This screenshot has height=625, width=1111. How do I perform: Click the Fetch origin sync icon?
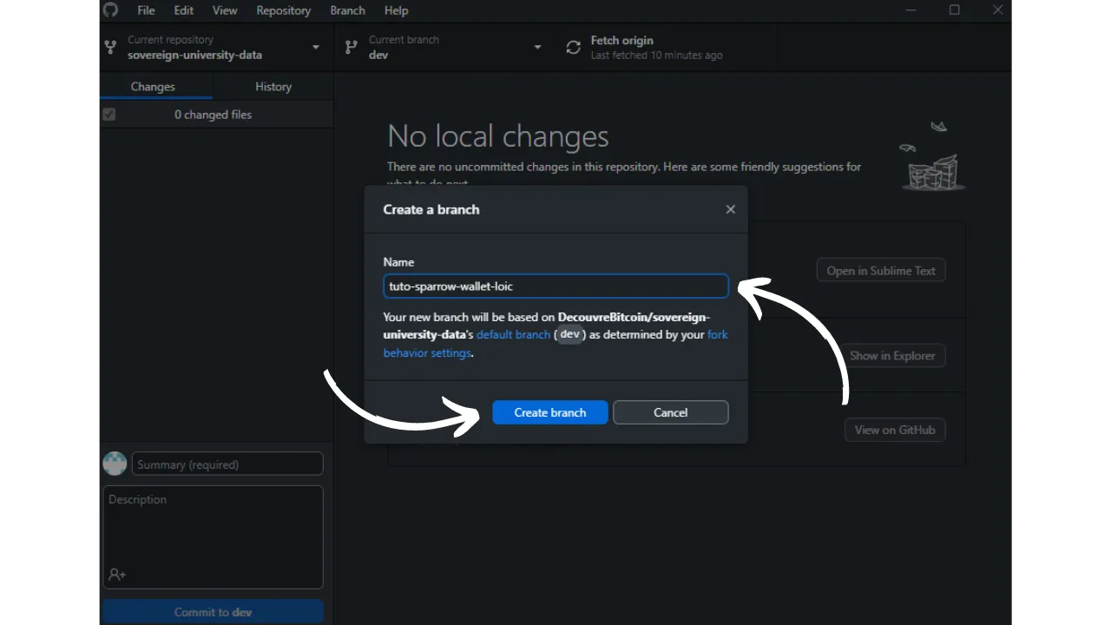pos(573,48)
